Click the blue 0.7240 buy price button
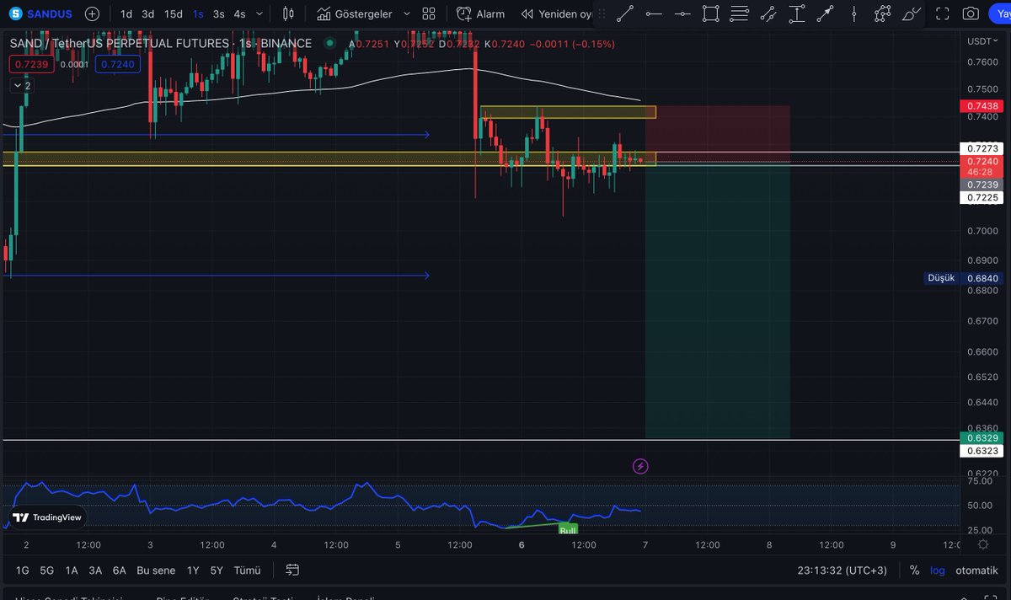This screenshot has width=1011, height=600. point(116,64)
